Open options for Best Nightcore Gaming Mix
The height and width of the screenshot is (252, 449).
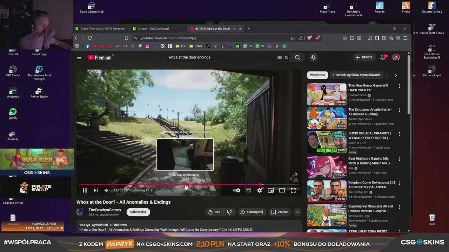click(x=399, y=159)
